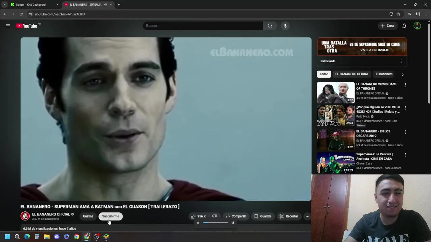
Task: Click the video player to pause
Action: click(166, 119)
